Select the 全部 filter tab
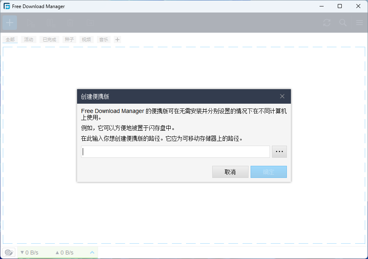 tap(10, 40)
